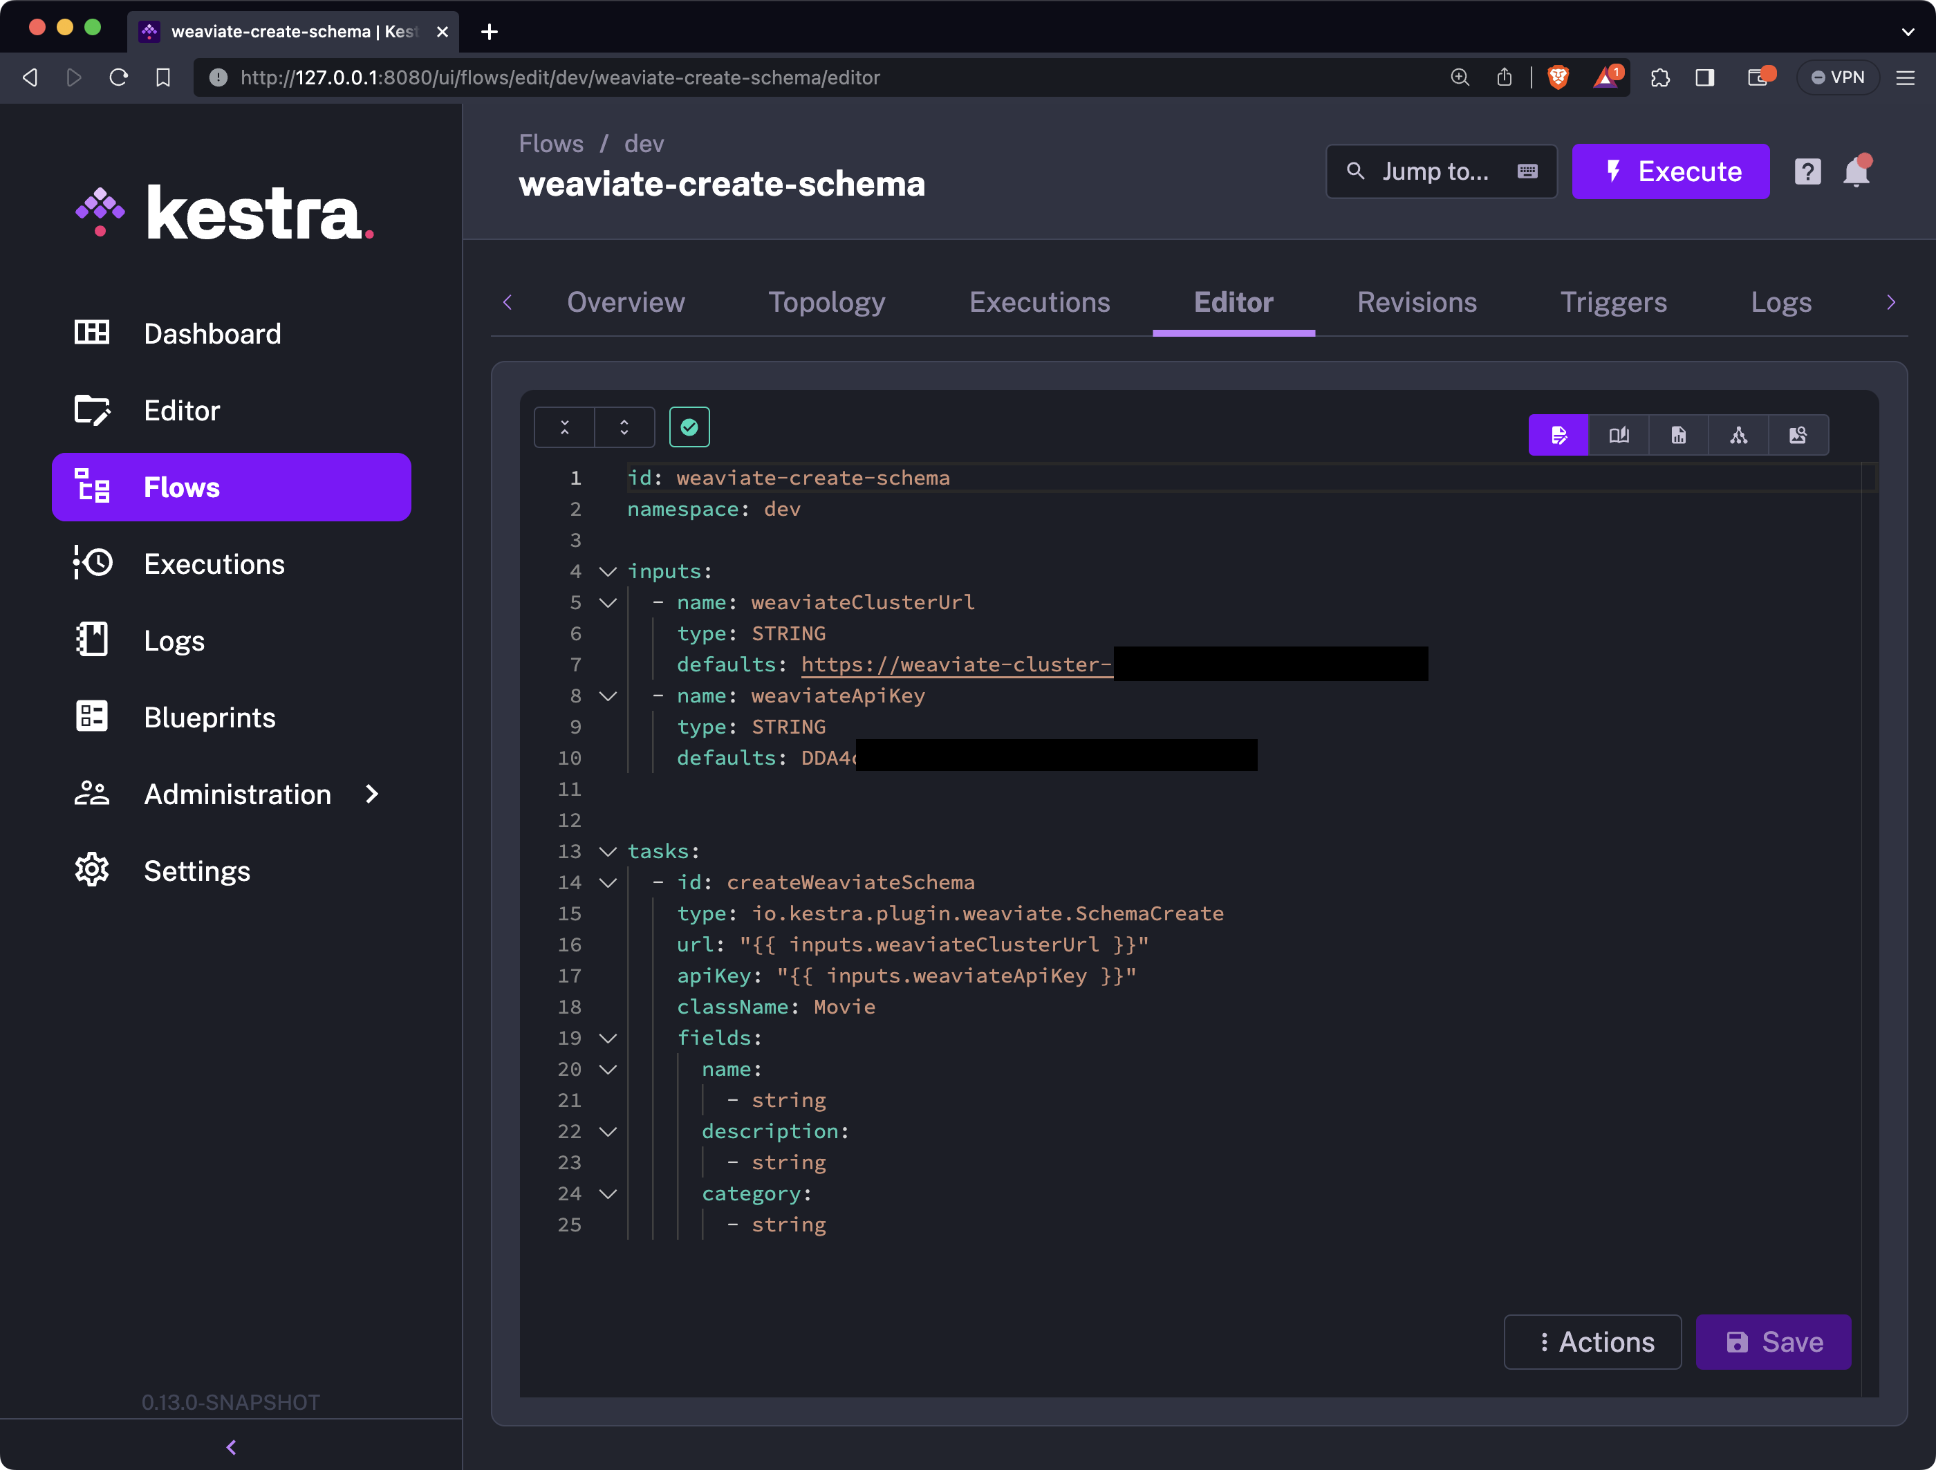Click the Brave Shields icon

coord(1558,77)
